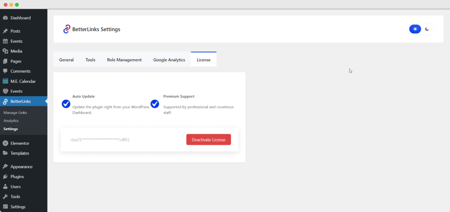Click the M.E. Calendar icon
The height and width of the screenshot is (212, 450).
pyautogui.click(x=5, y=81)
